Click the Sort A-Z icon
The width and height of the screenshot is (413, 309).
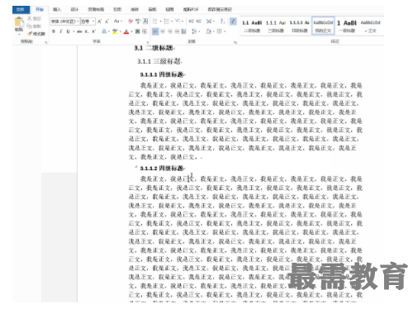tap(222, 21)
